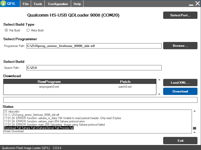This screenshot has width=201, height=150.
Task: Select the 'Finish Download' log line
Action: 14,131
